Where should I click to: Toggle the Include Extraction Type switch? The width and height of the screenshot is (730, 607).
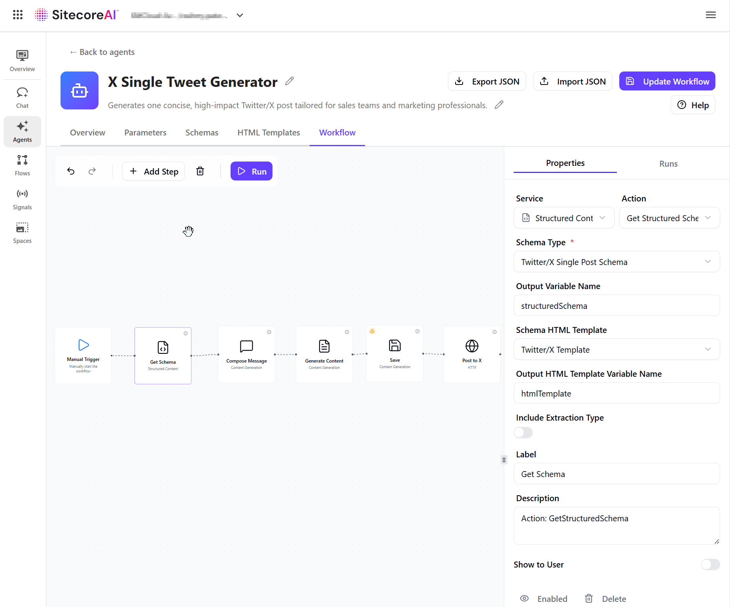pos(523,432)
